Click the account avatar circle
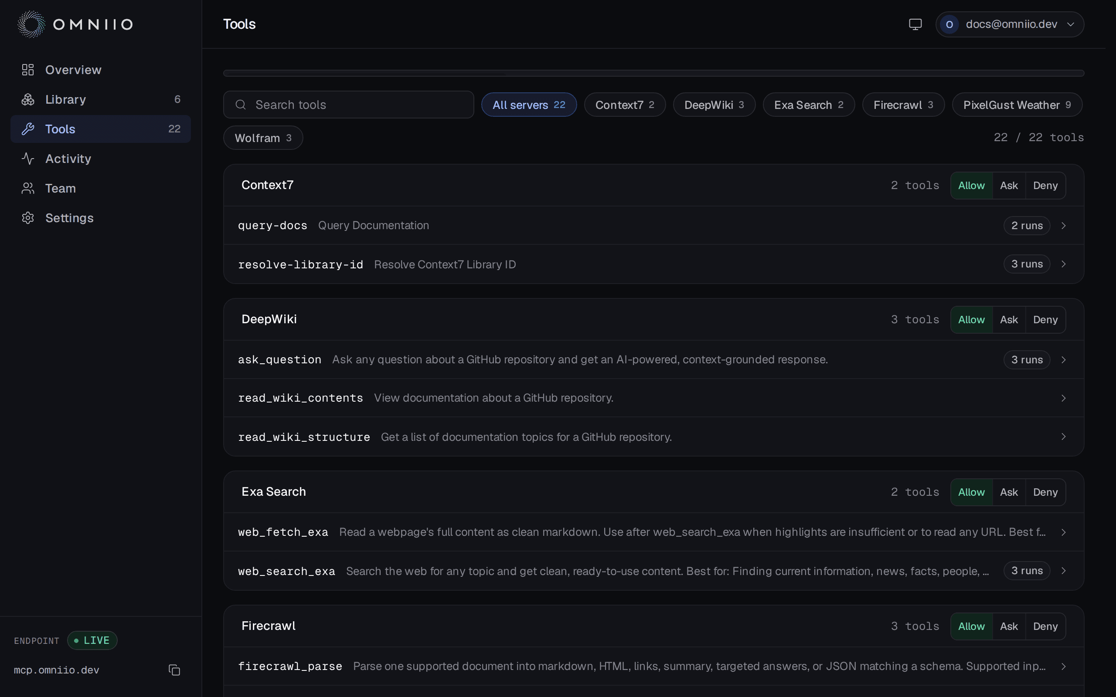The height and width of the screenshot is (697, 1116). [x=949, y=24]
